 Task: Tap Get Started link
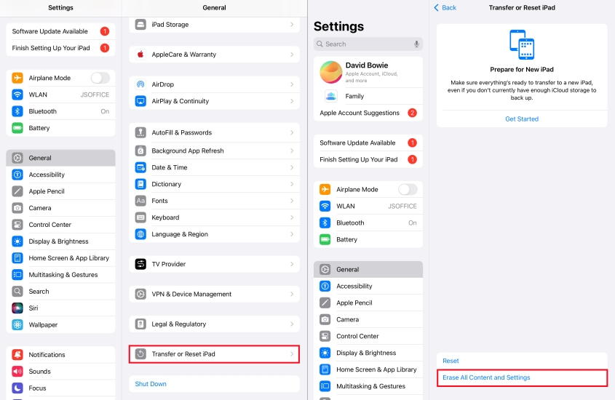522,119
